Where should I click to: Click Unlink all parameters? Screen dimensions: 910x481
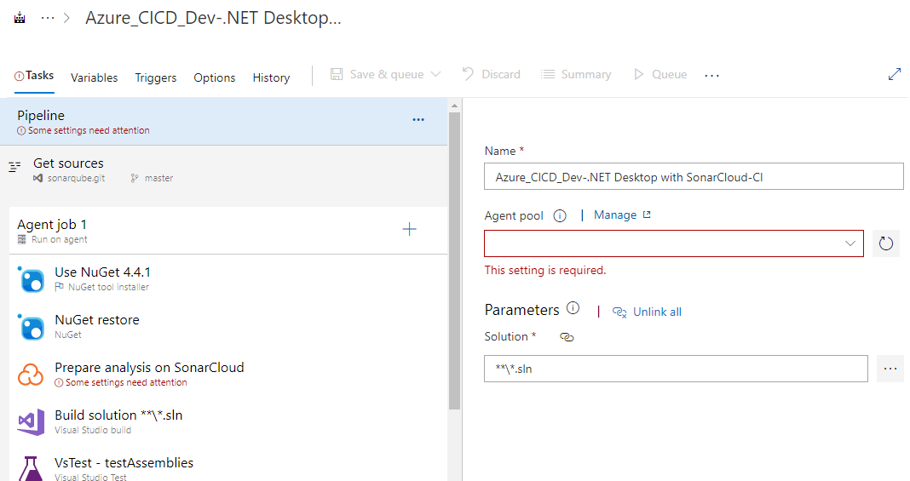pos(647,312)
